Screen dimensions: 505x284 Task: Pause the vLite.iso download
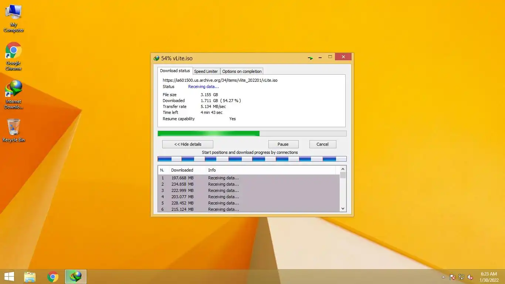(x=283, y=144)
